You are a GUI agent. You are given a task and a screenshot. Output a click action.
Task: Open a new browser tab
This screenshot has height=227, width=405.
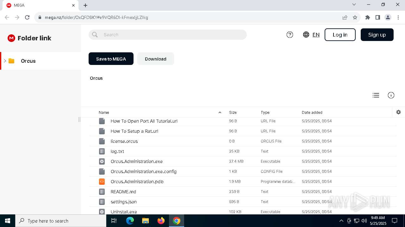[85, 5]
